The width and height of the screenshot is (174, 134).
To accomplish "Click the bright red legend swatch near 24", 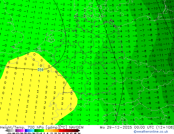I will tap(60, 131).
